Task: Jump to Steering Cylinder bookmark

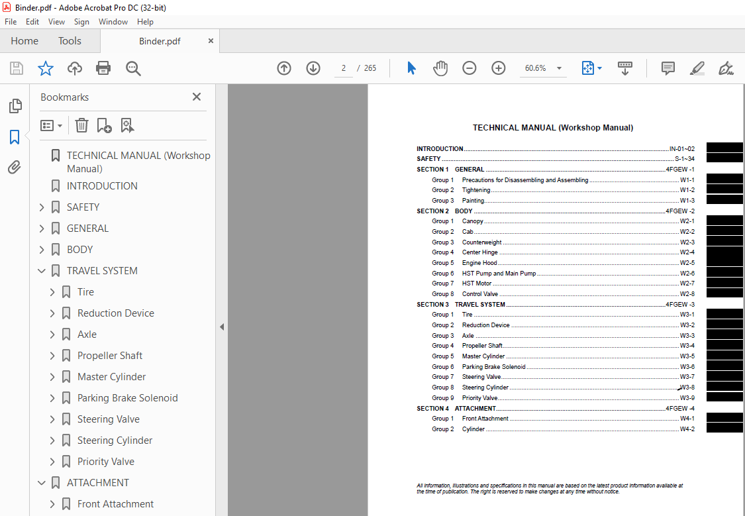Action: pyautogui.click(x=115, y=440)
